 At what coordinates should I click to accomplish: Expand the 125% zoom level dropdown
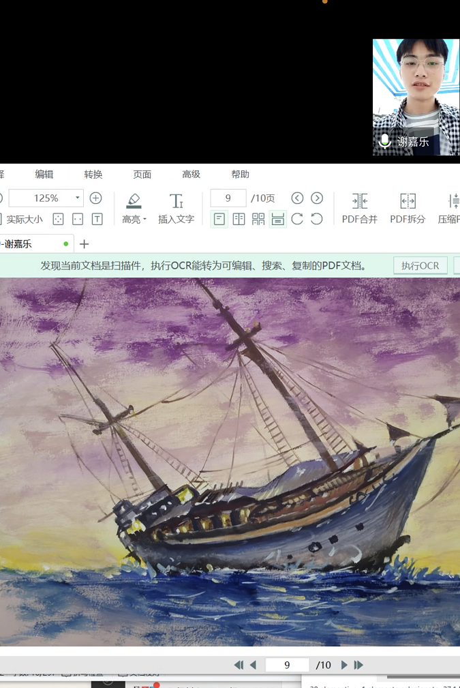[x=77, y=198]
